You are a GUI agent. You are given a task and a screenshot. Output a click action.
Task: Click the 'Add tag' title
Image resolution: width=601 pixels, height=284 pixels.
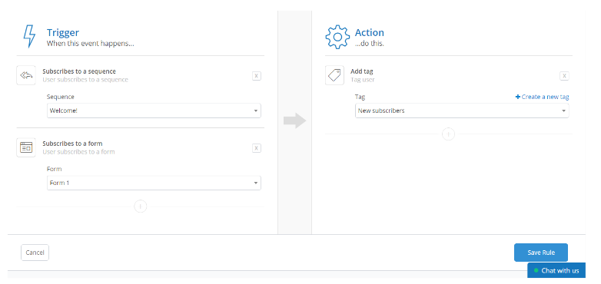(362, 71)
